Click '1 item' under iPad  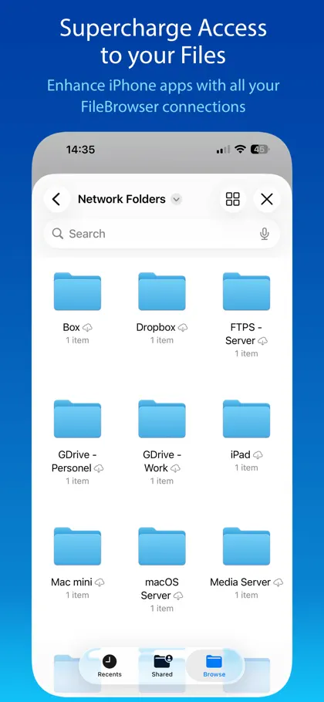coord(247,467)
